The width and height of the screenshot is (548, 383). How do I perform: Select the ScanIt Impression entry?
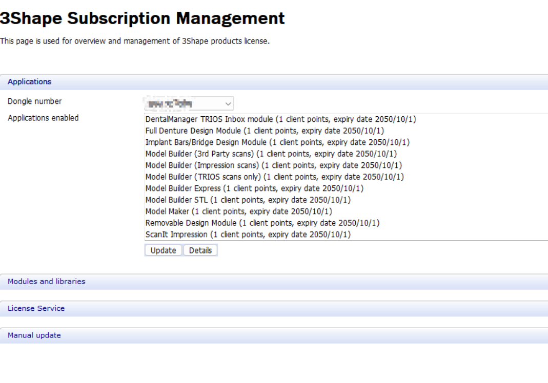(x=248, y=235)
